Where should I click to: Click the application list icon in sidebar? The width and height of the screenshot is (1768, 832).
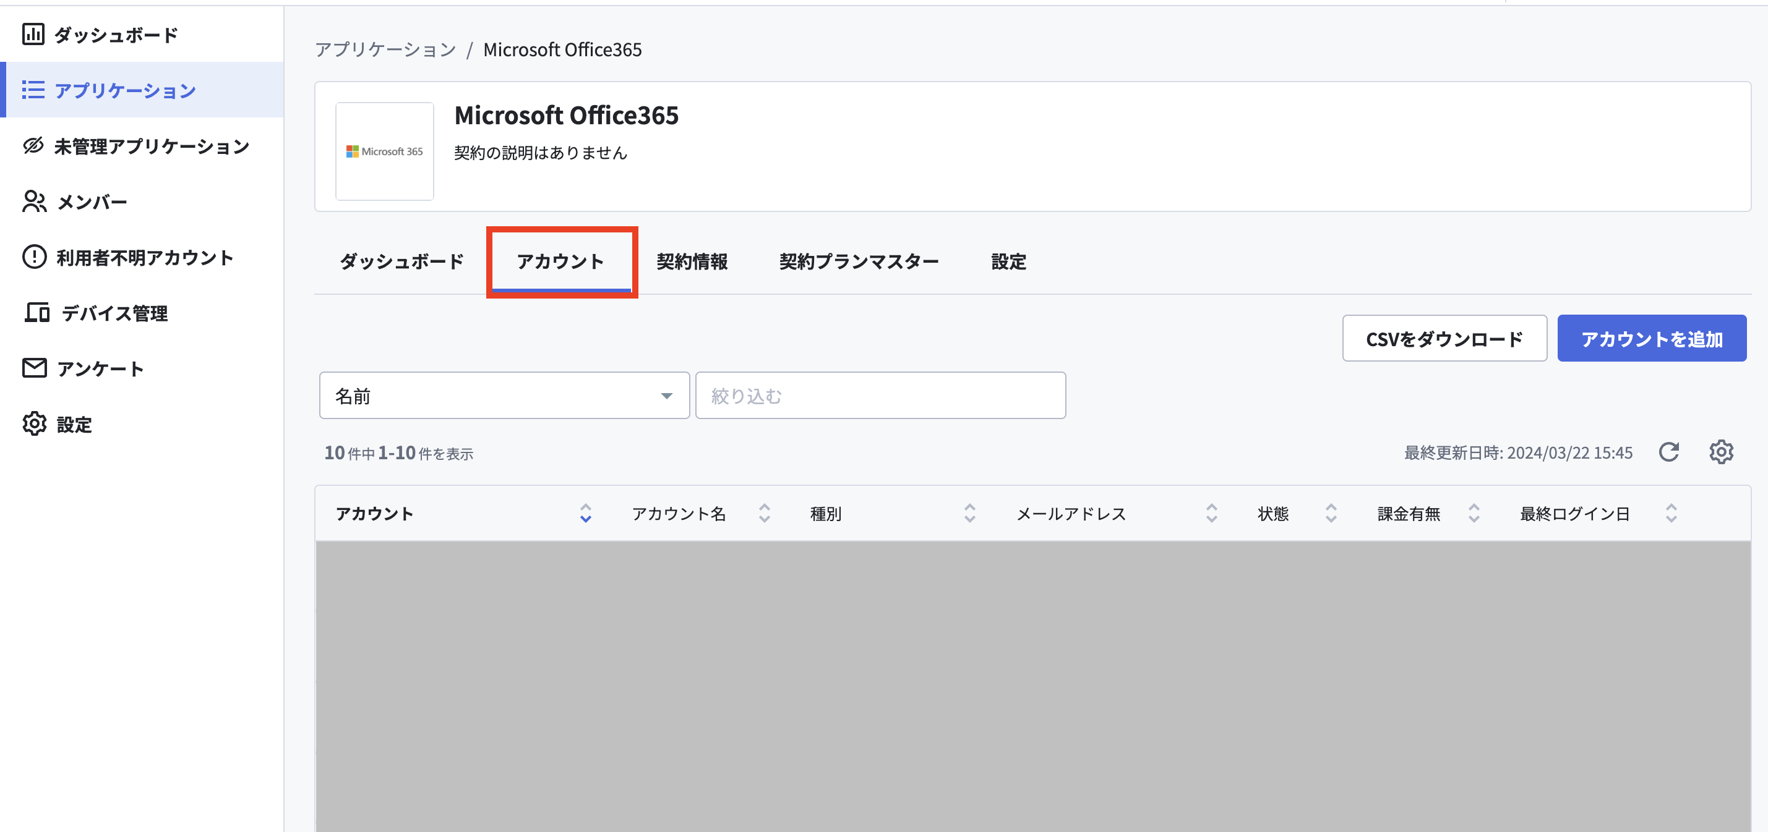[33, 90]
